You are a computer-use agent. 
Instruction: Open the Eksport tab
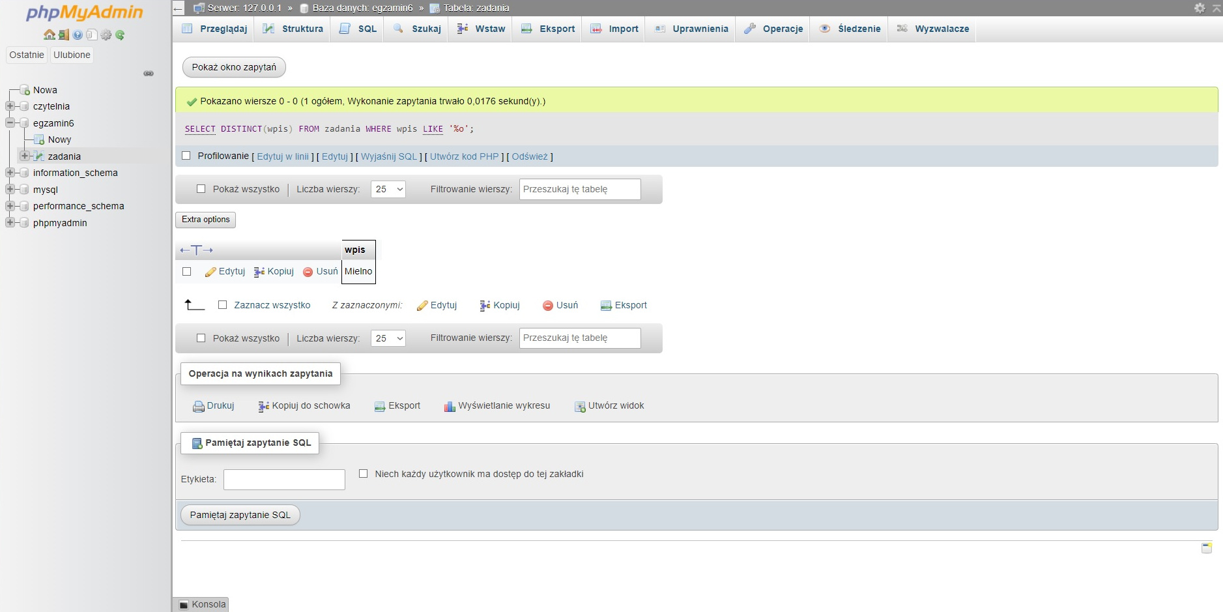549,29
